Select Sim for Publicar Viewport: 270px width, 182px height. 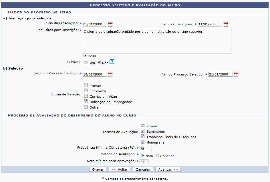pos(86,63)
